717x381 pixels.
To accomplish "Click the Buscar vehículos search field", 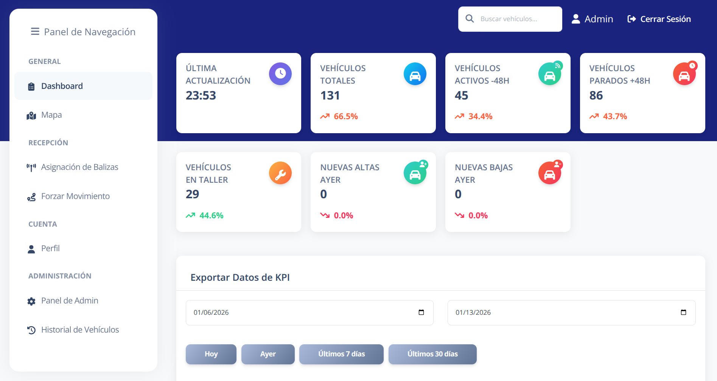I will click(510, 19).
